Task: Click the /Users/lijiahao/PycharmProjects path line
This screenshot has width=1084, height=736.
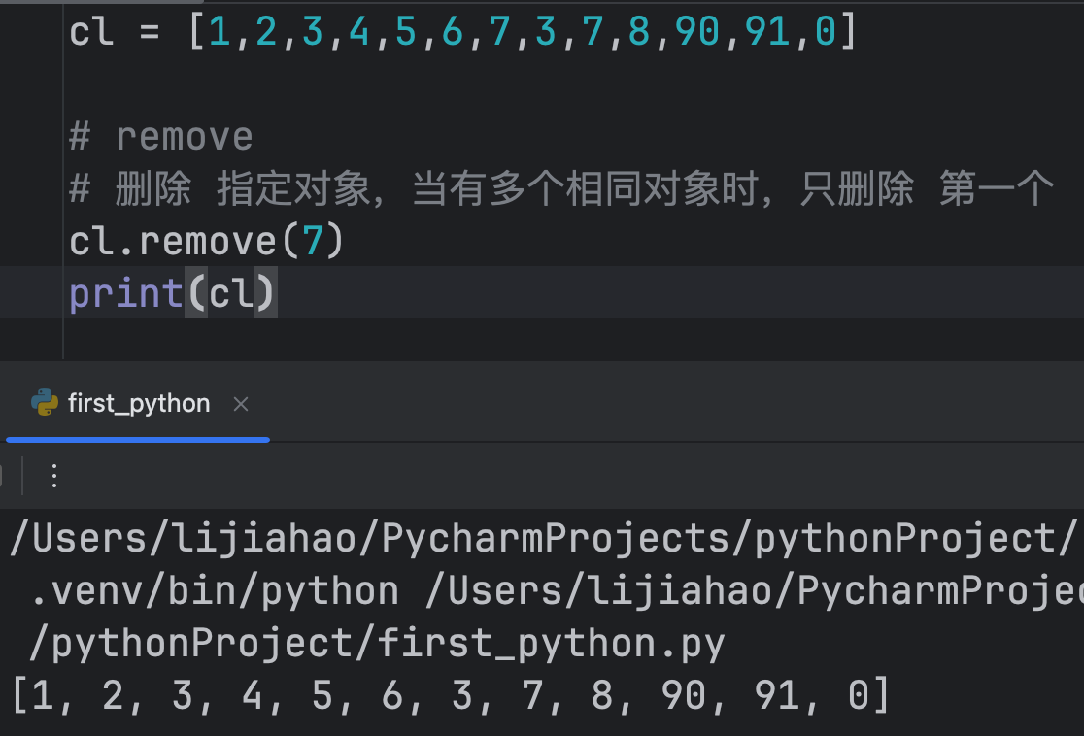Action: point(543,538)
